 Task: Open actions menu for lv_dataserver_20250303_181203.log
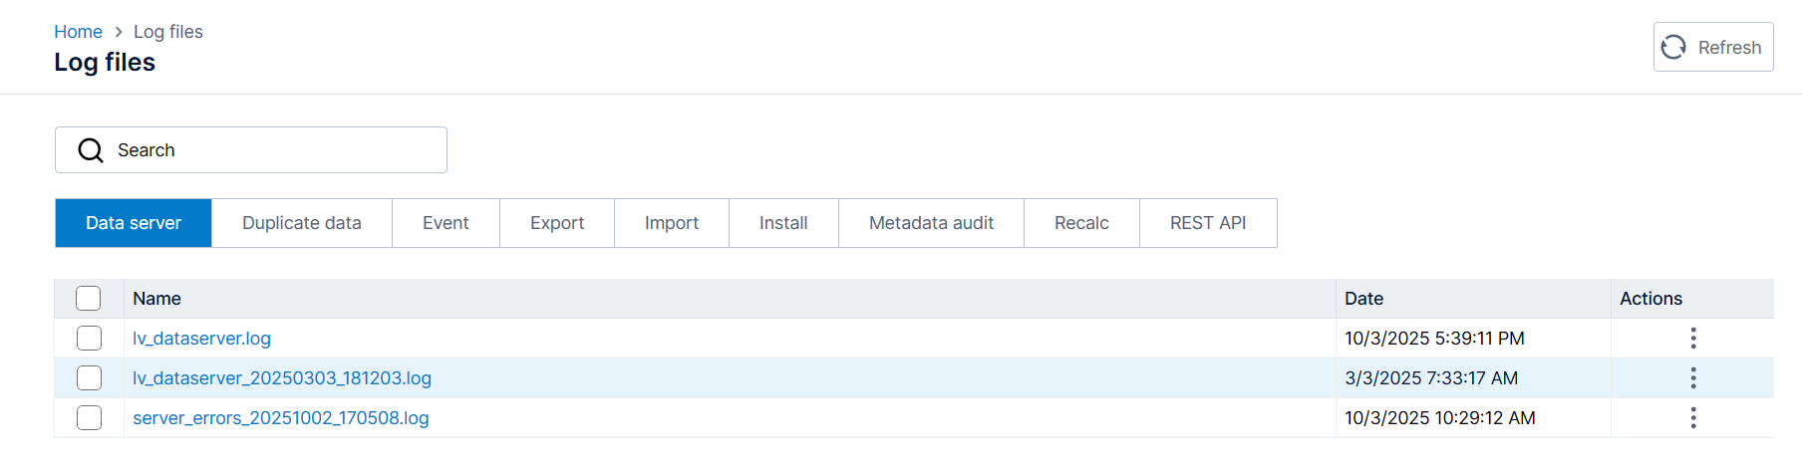1692,378
